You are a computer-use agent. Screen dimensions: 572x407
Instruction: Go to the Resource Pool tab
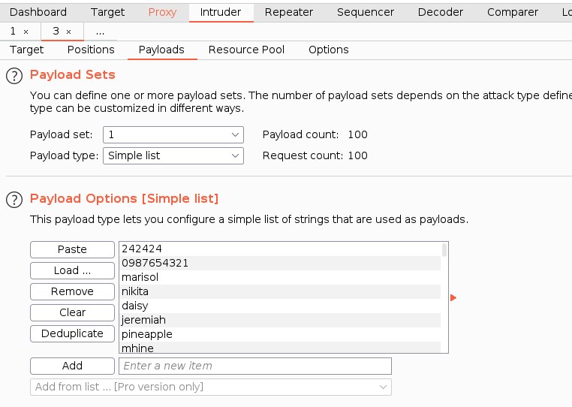[x=246, y=50]
